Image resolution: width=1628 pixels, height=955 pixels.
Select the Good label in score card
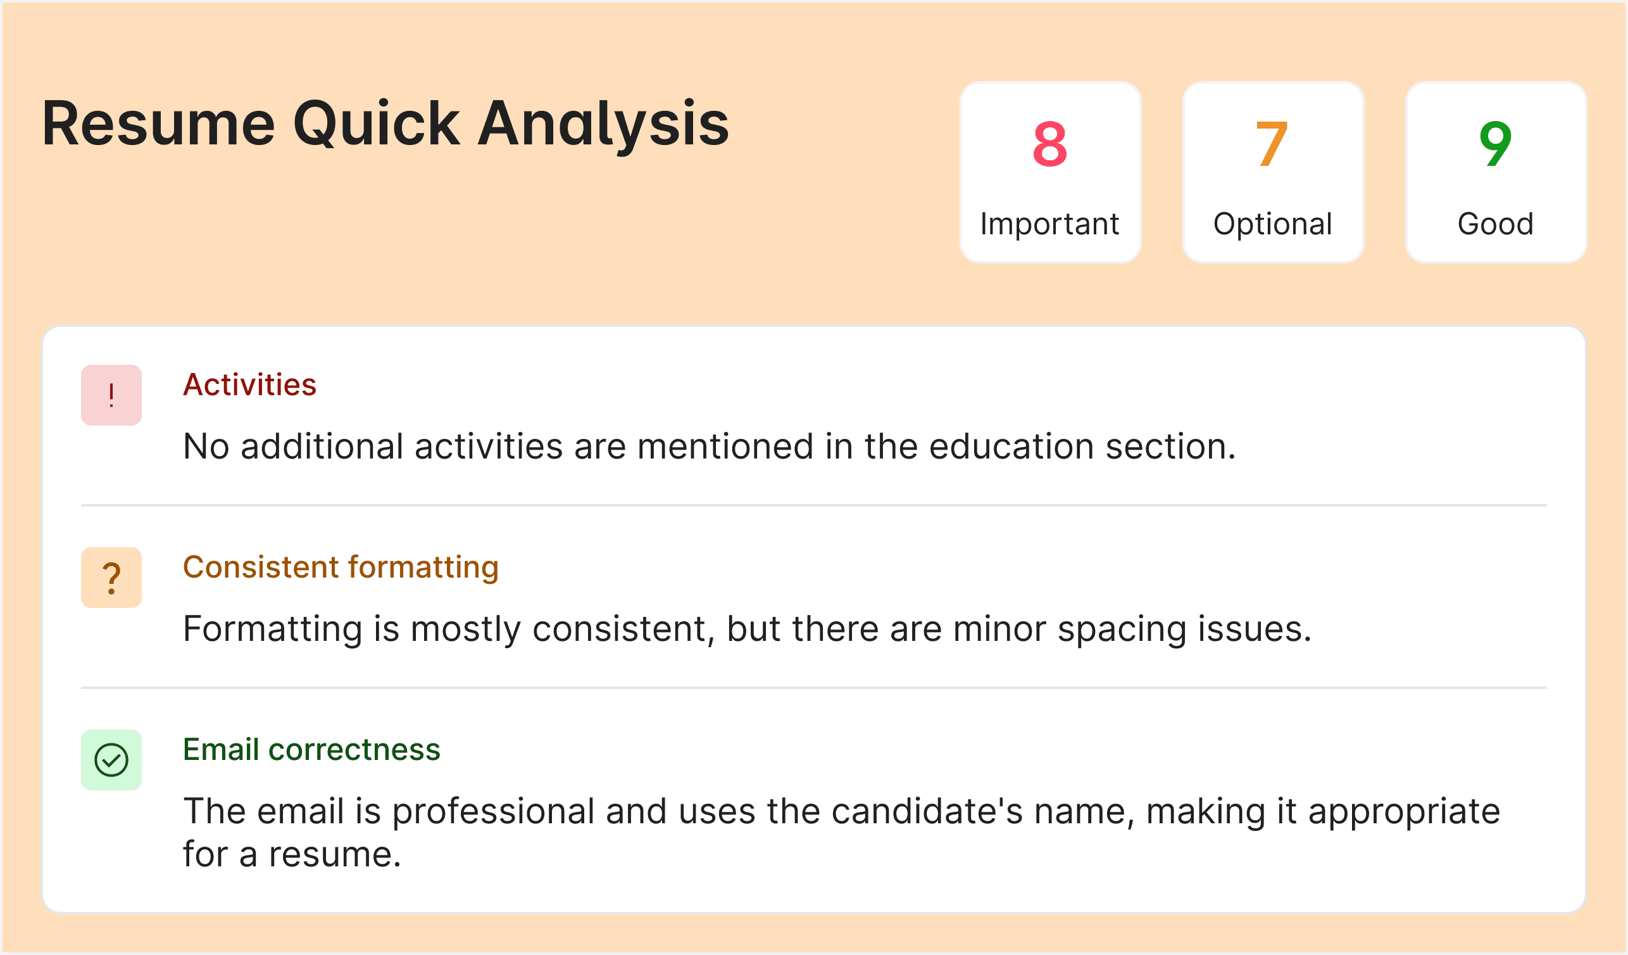[x=1495, y=224]
